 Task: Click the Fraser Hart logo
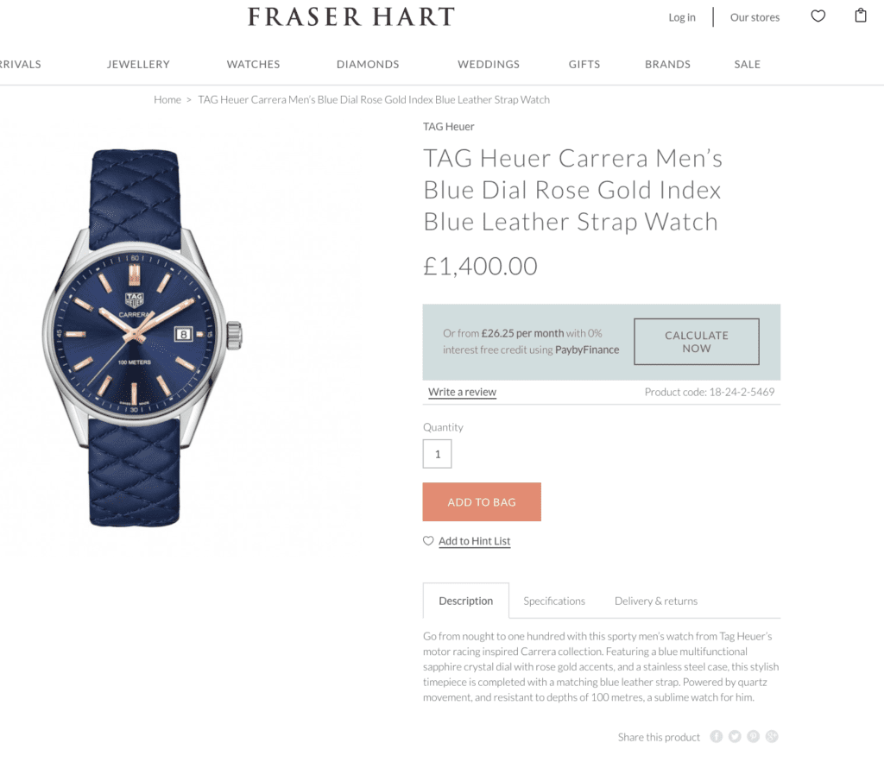click(351, 17)
